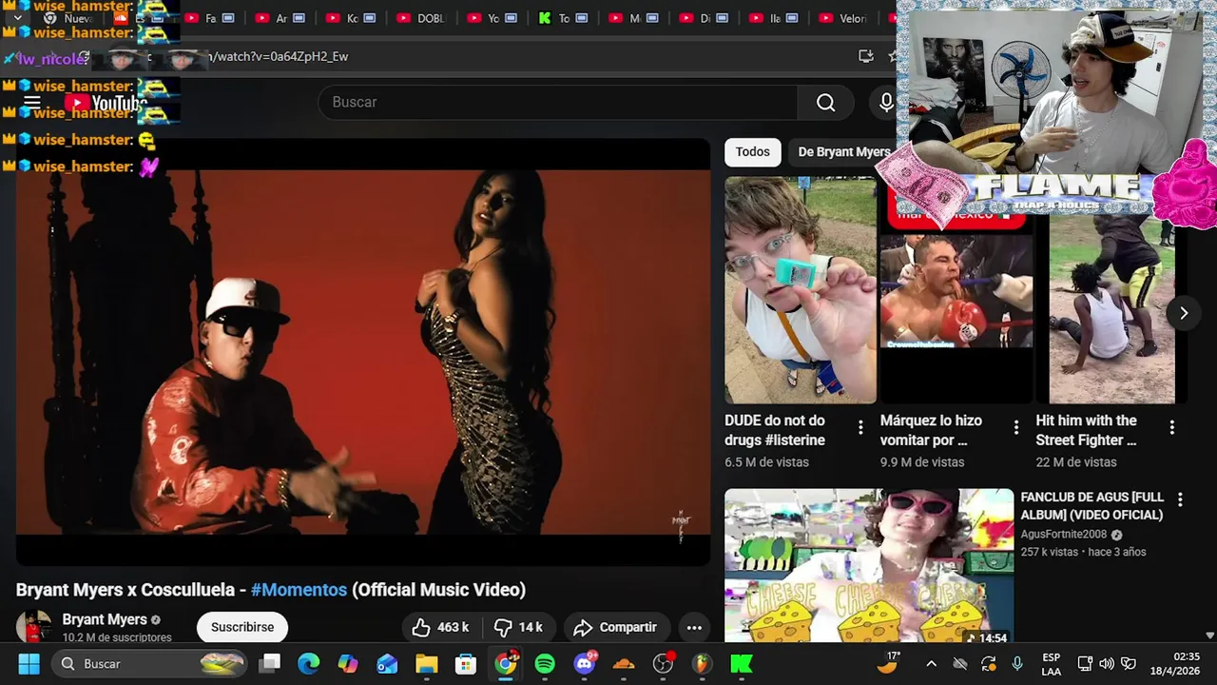Click the '22 M de vistas' text

(x=1076, y=462)
